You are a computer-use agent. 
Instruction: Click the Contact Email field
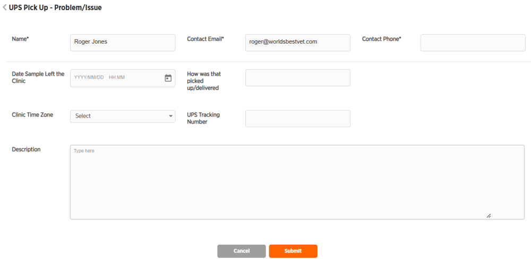pos(298,43)
